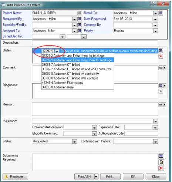Screen dimensions: 172x182
Task: Click the Reminder button
Action: click(16, 176)
